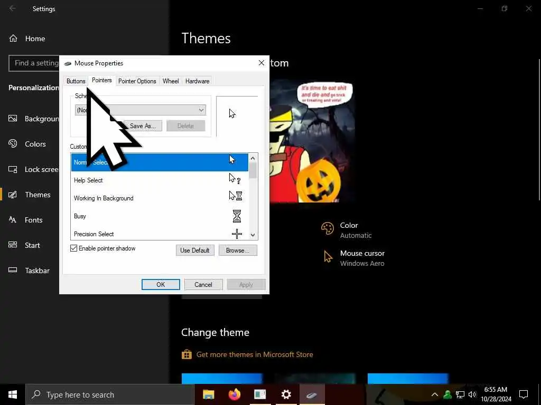Viewport: 541px width, 405px height.
Task: Launch Firefox from taskbar
Action: [x=235, y=394]
